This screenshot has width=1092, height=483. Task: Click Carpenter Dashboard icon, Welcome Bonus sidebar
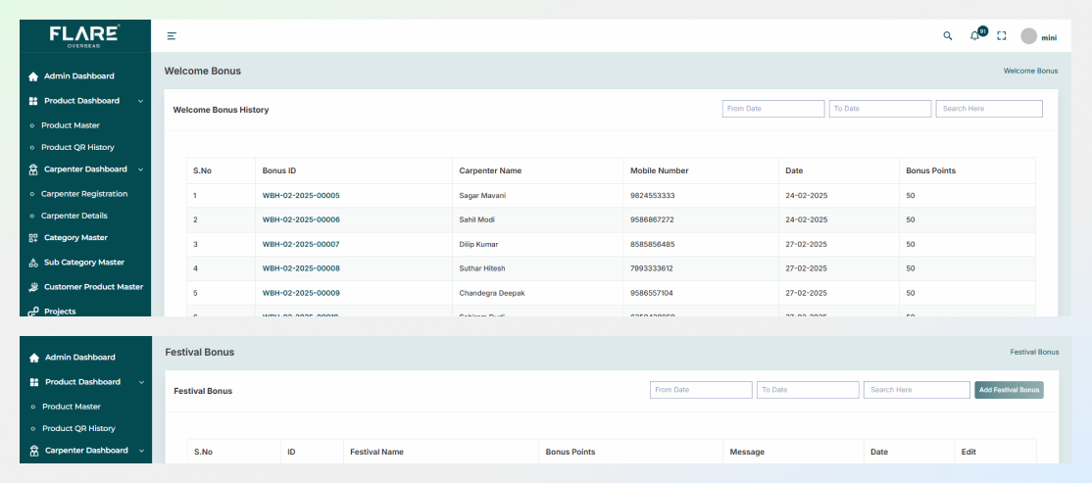click(x=32, y=169)
